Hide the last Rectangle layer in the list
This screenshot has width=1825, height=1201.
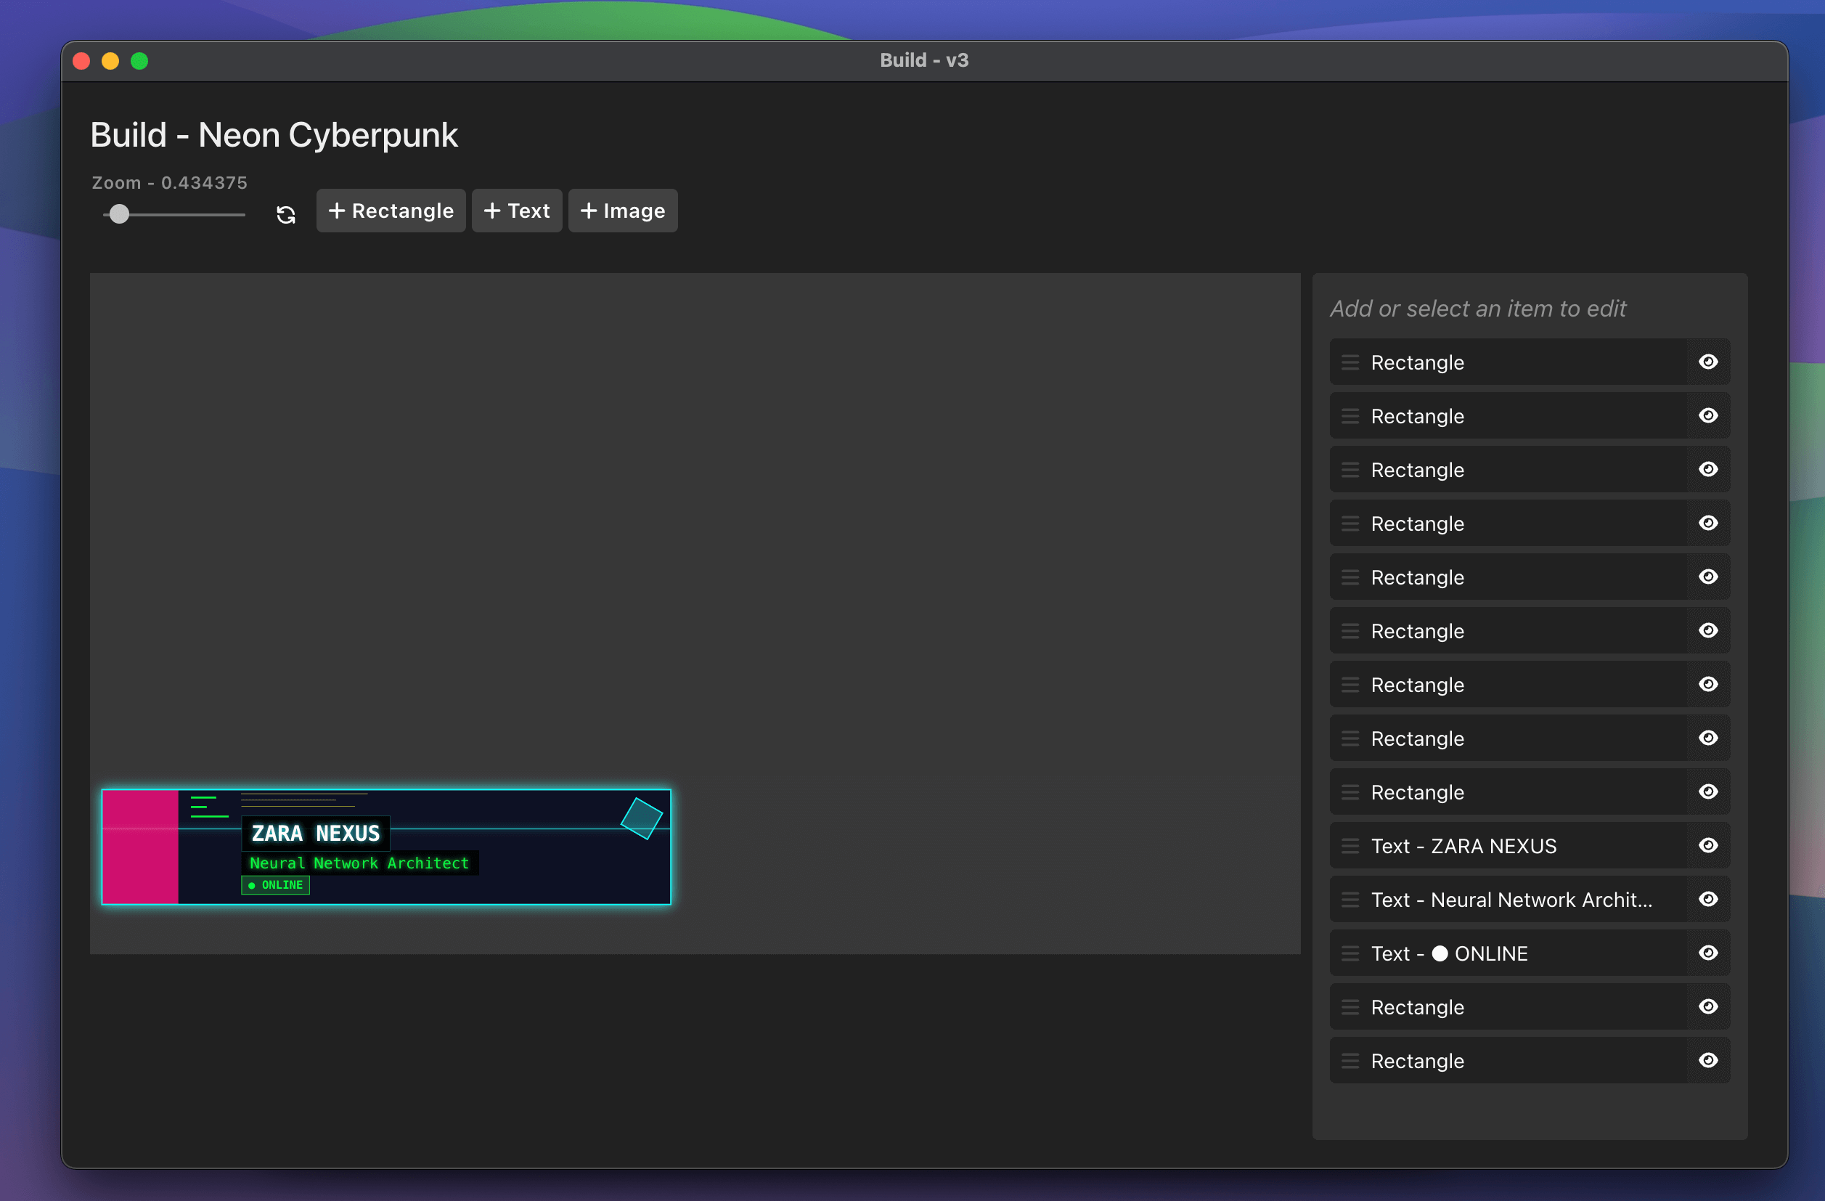[x=1708, y=1061]
